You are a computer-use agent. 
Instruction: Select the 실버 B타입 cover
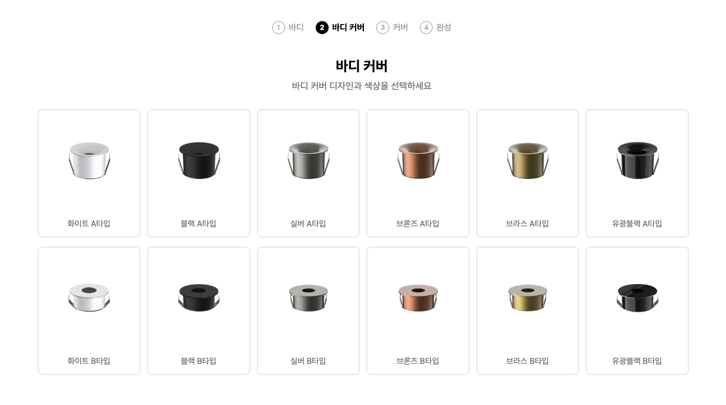point(308,310)
